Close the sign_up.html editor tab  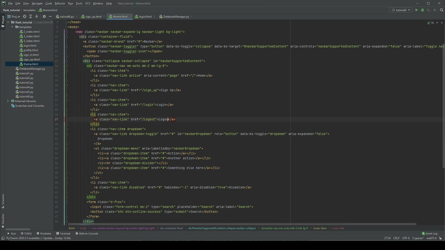pos(104,17)
